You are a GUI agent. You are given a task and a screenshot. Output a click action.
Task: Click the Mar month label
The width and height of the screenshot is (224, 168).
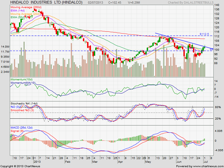click(x=95, y=162)
